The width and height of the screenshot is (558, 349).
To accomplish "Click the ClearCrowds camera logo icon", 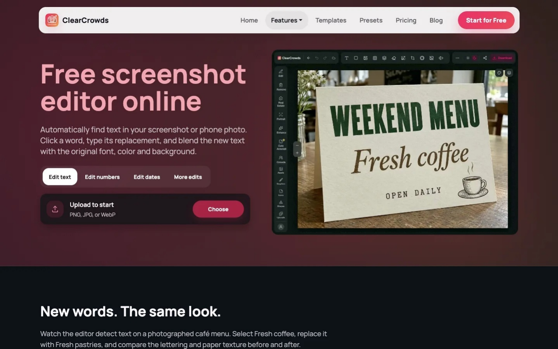I will click(x=52, y=20).
